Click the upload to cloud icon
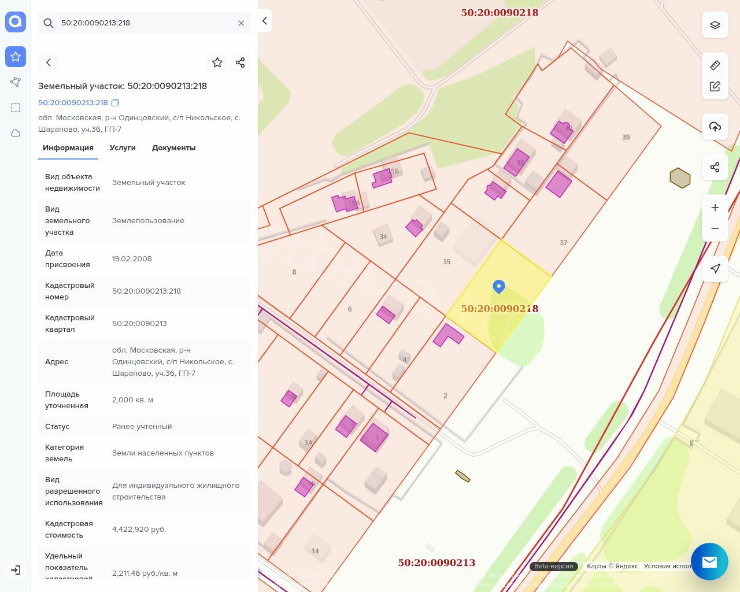740x592 pixels. click(715, 127)
